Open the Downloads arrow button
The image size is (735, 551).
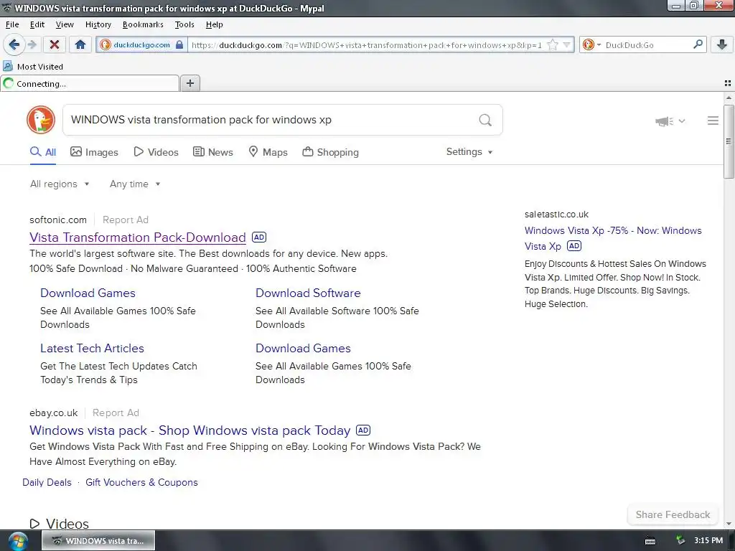tap(722, 44)
